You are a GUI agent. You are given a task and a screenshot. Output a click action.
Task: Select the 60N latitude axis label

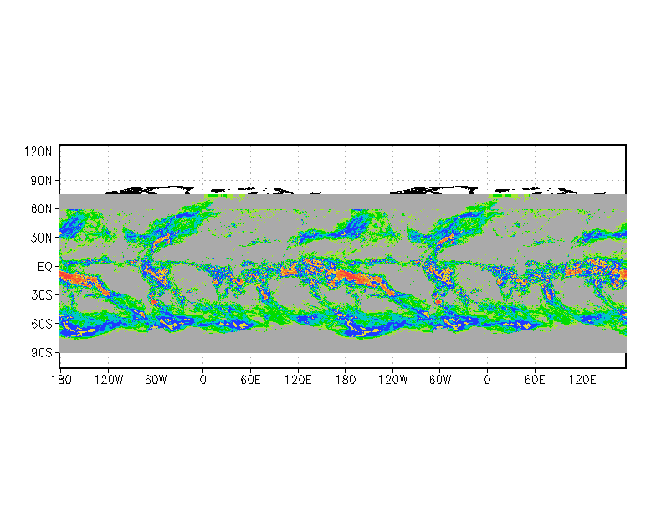point(41,209)
